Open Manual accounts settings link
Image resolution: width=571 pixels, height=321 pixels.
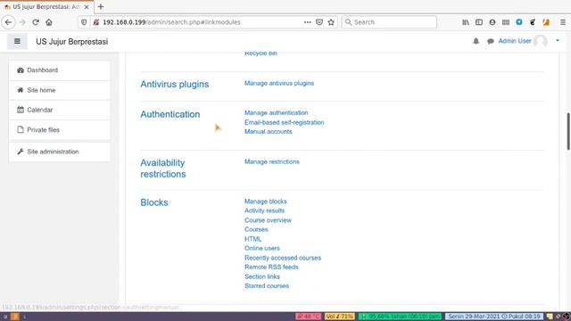268,132
